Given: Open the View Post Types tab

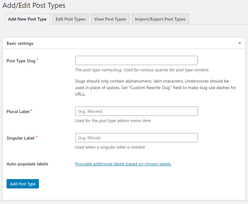Looking at the screenshot, I should pyautogui.click(x=110, y=19).
